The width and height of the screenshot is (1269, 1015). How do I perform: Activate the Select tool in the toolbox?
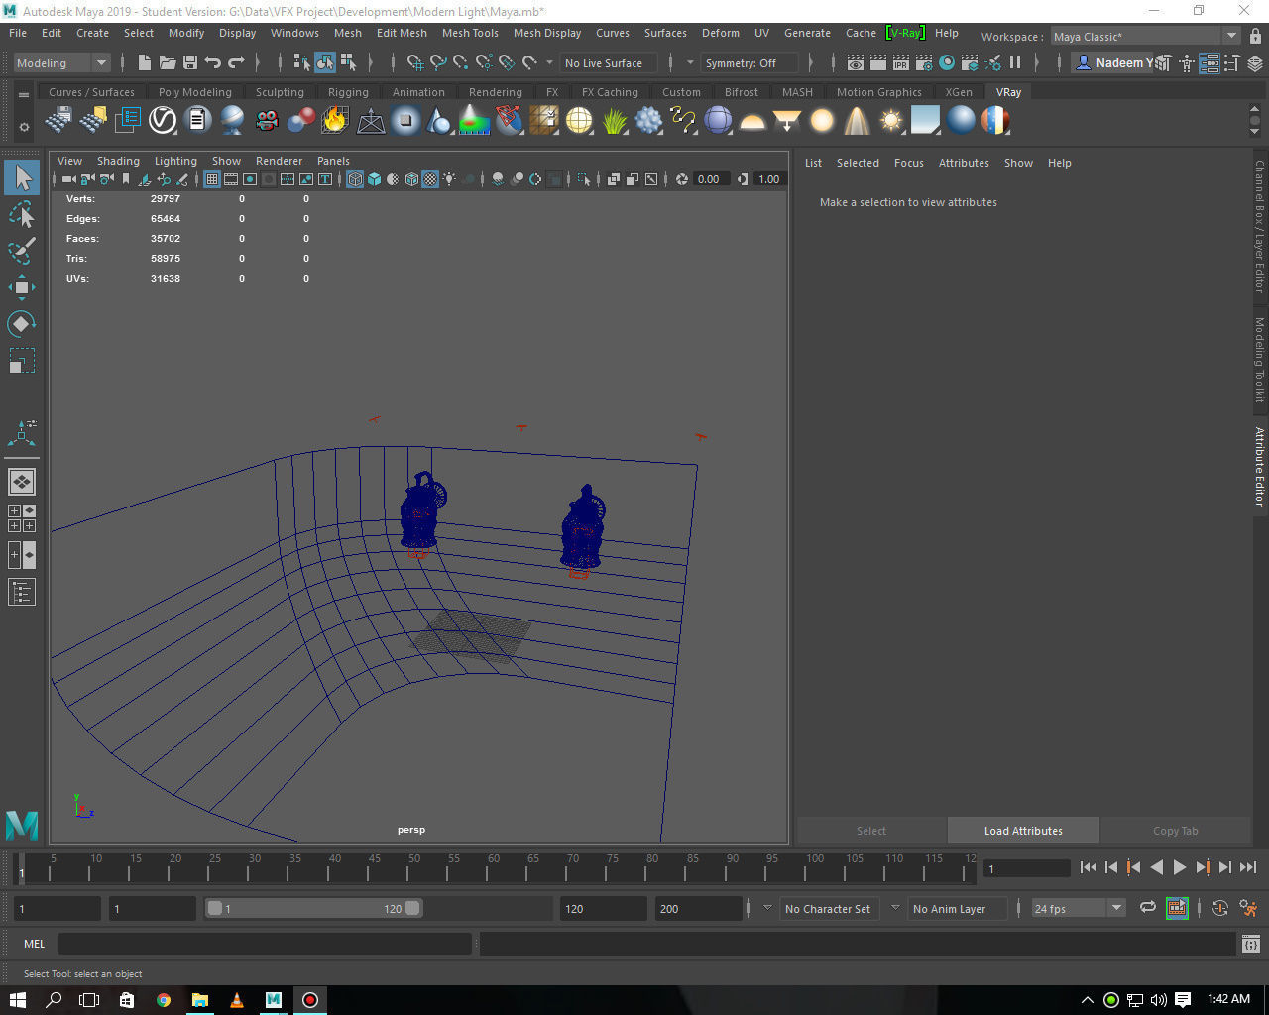point(22,177)
